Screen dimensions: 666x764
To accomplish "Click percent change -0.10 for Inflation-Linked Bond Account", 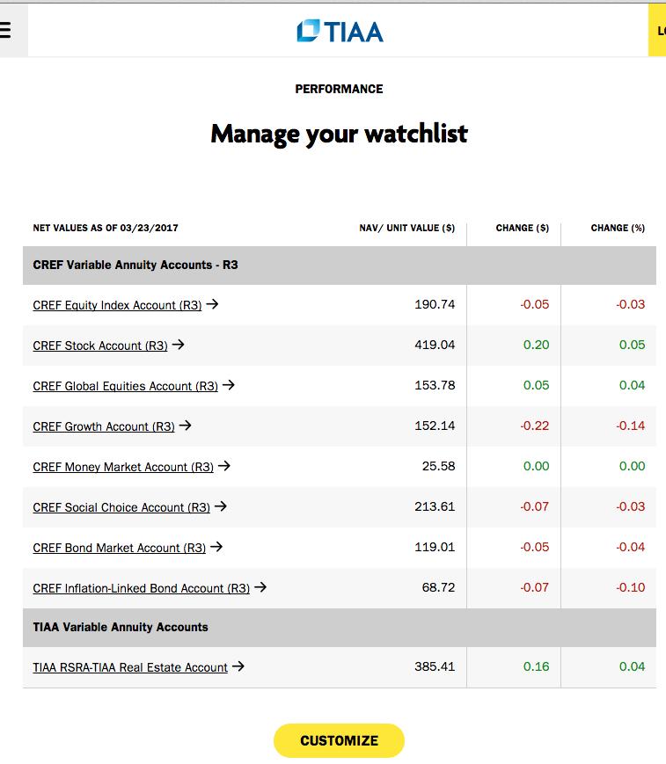I will [x=631, y=587].
